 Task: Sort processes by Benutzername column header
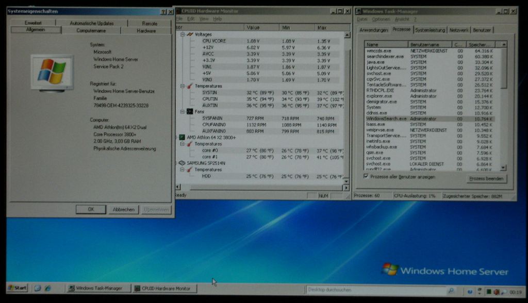pyautogui.click(x=430, y=44)
